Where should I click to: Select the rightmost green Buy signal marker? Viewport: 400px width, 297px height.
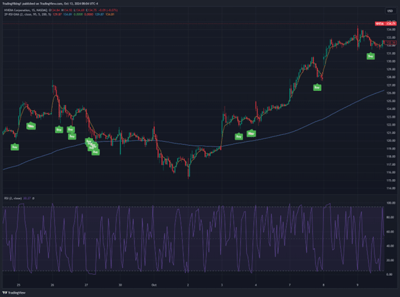371,56
